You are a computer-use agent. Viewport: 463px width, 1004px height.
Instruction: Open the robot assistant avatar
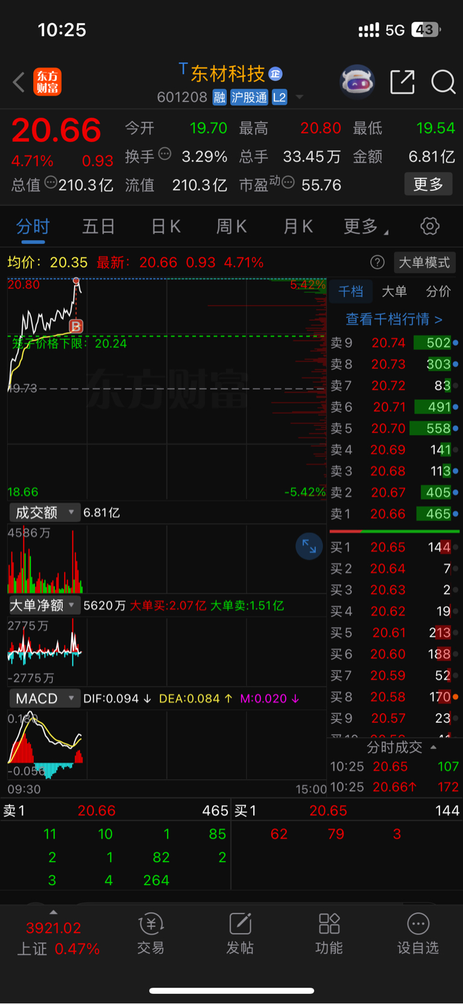357,82
